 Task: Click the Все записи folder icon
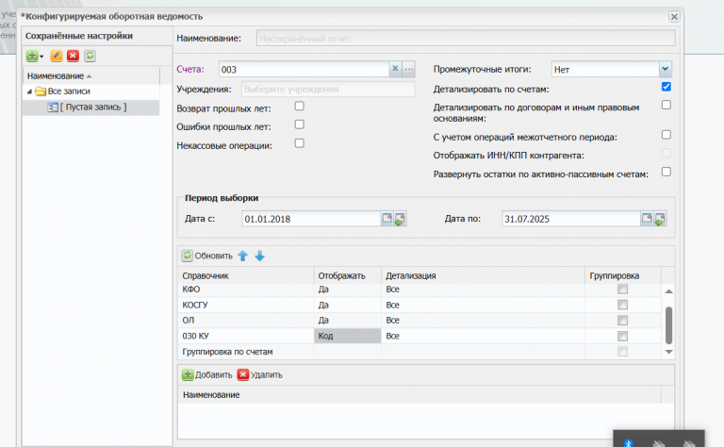pyautogui.click(x=41, y=91)
